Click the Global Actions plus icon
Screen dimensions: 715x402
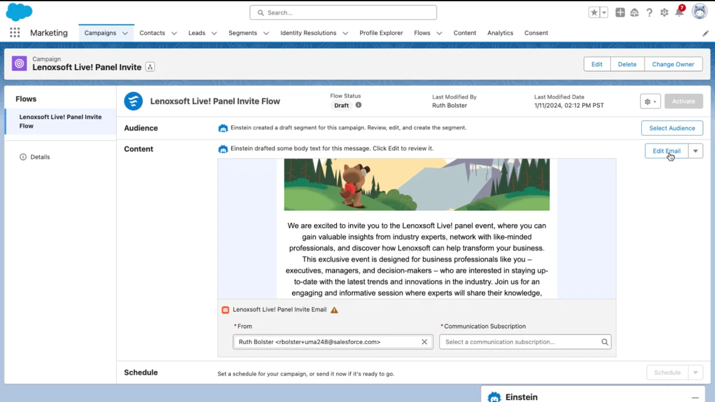[x=620, y=13]
